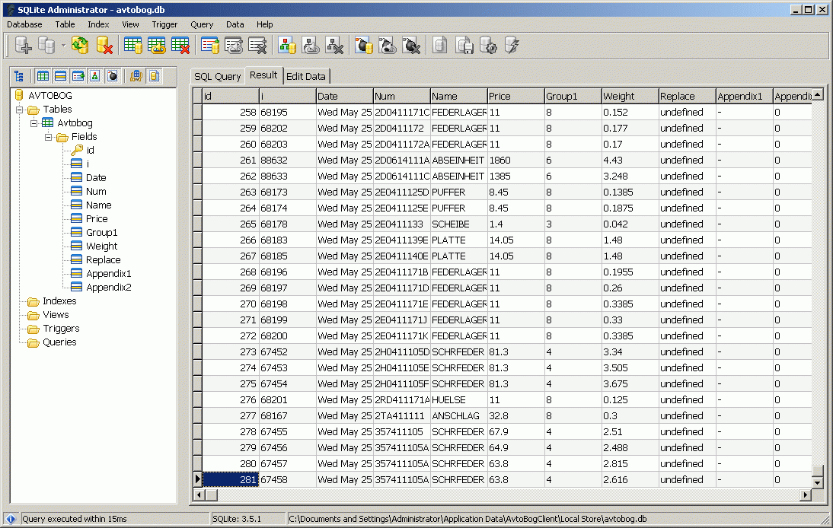Screen dimensions: 833x528
Task: Click the database save disk icon
Action: tap(464, 46)
